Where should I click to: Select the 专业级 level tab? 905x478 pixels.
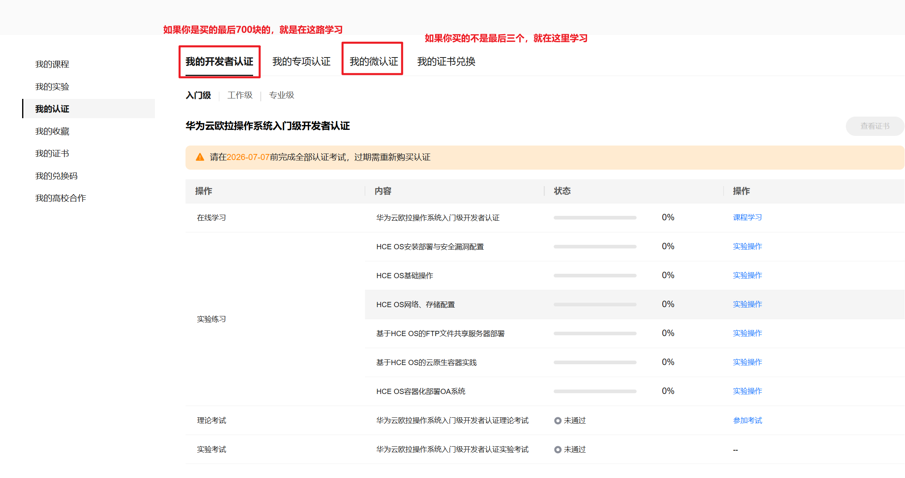tap(282, 95)
